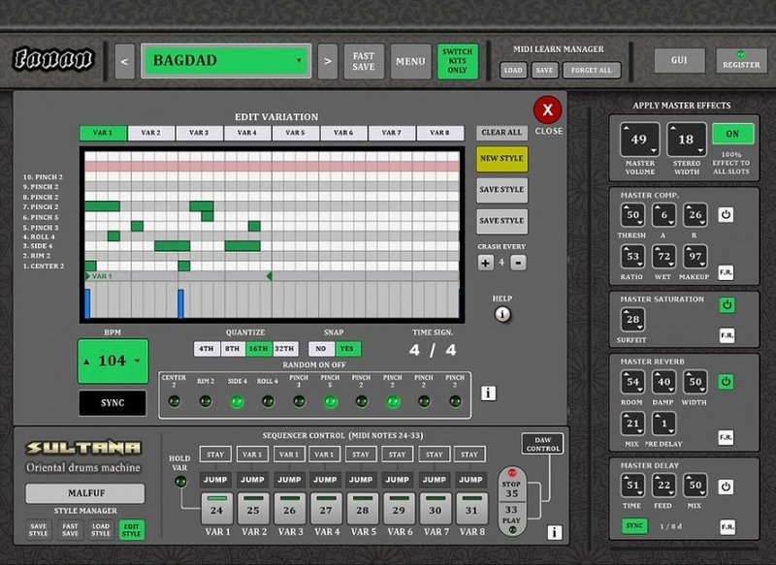Click the Fanan logo

[53, 59]
